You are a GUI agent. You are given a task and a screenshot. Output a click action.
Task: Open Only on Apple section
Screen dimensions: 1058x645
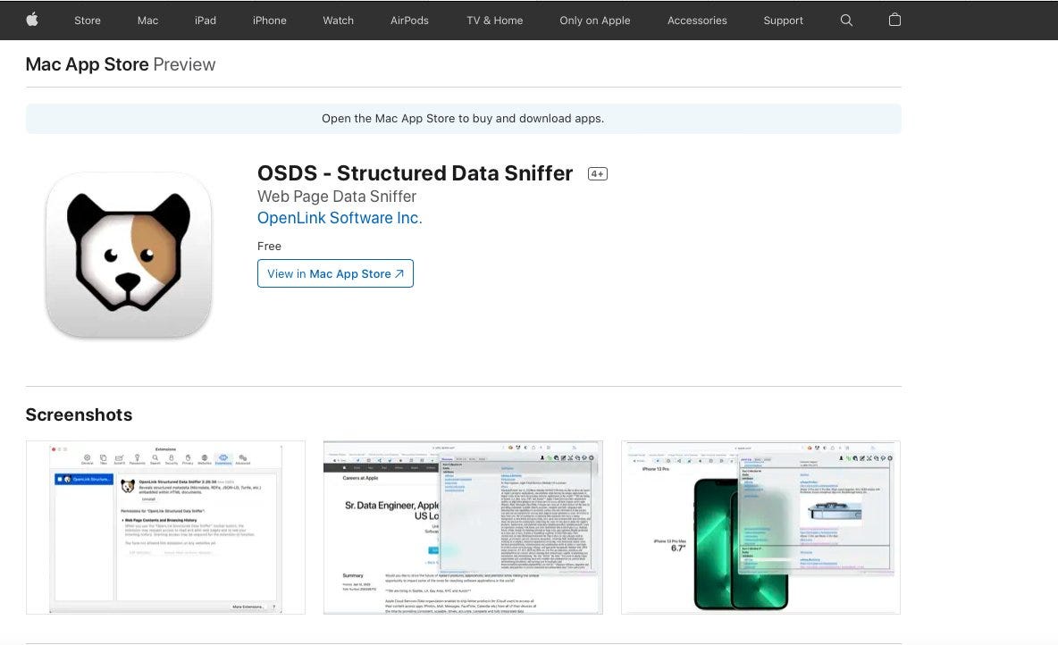pyautogui.click(x=594, y=21)
